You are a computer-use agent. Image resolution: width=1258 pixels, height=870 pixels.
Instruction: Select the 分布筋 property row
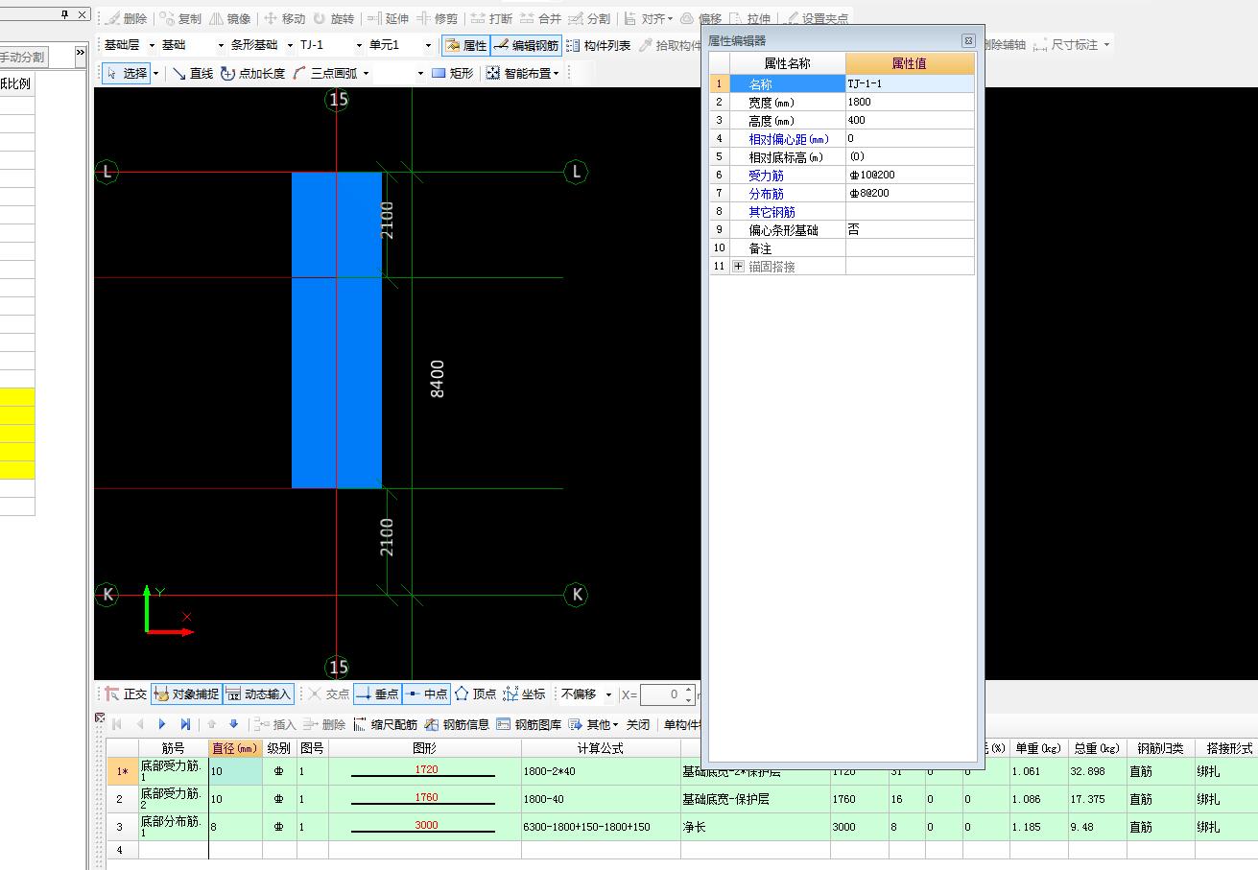coord(843,193)
